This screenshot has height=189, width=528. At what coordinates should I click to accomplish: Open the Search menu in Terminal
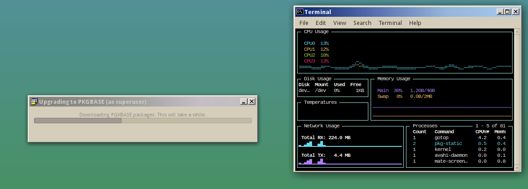tap(362, 23)
